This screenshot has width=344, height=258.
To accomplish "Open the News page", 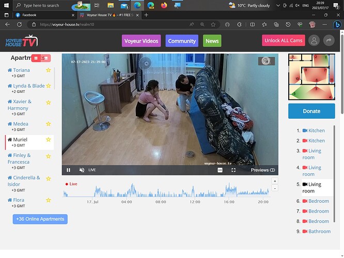I will tap(212, 41).
